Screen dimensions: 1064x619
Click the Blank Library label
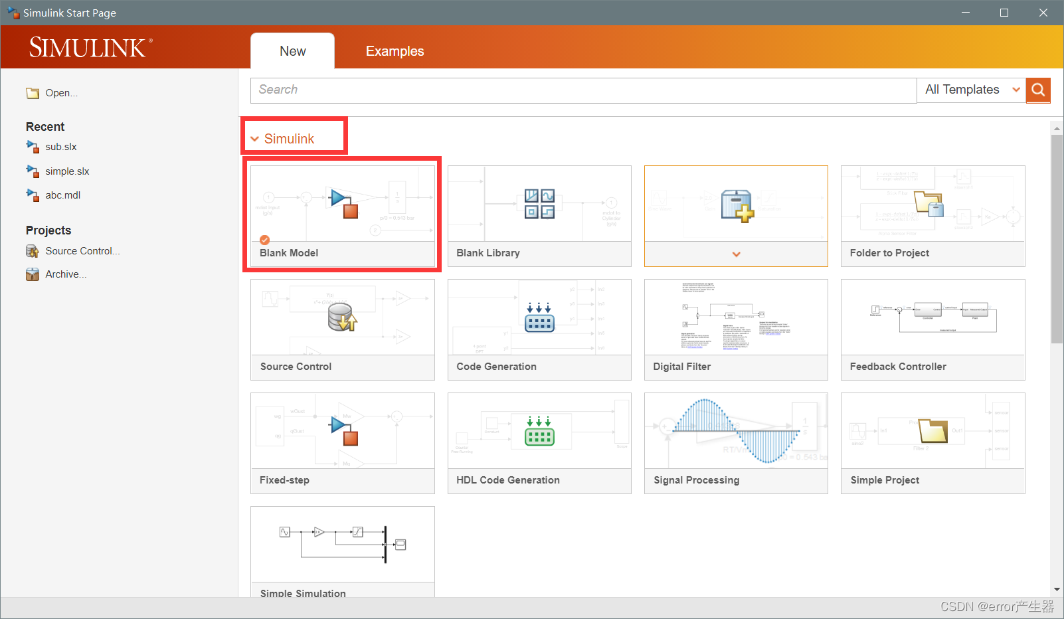coord(488,253)
